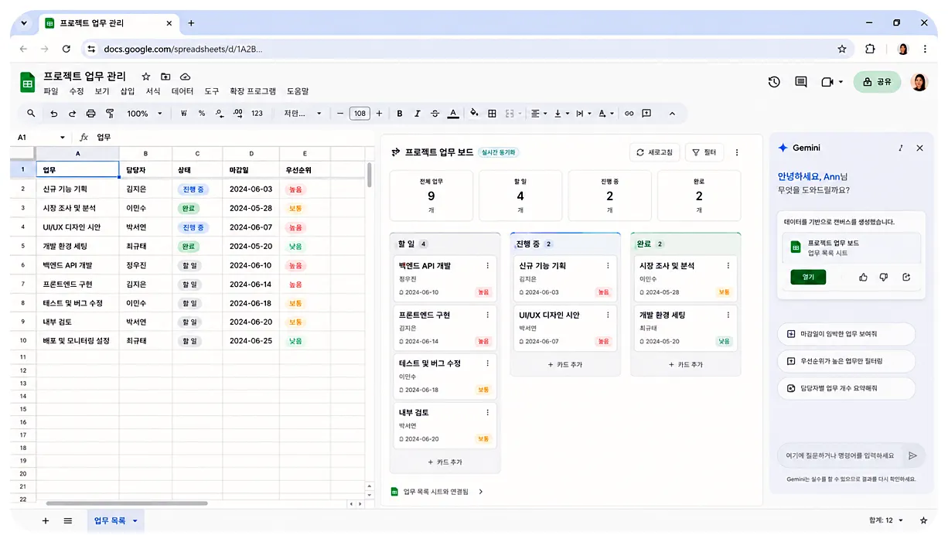The width and height of the screenshot is (948, 542).
Task: Open the font family dropdown
Action: 302,114
